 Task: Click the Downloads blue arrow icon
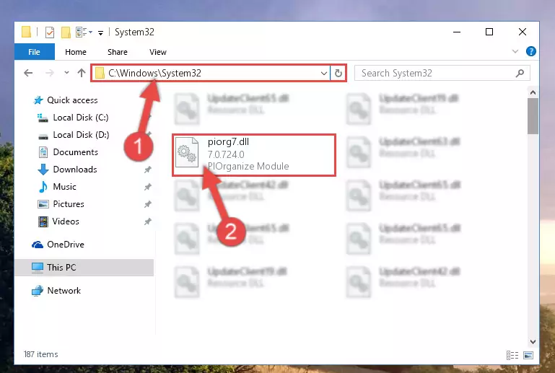click(43, 170)
